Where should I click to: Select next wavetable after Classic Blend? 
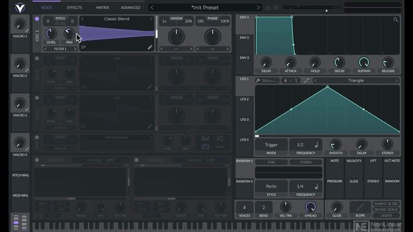[151, 19]
